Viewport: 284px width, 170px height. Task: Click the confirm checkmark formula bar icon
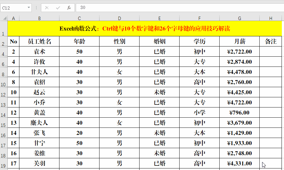(x=58, y=8)
